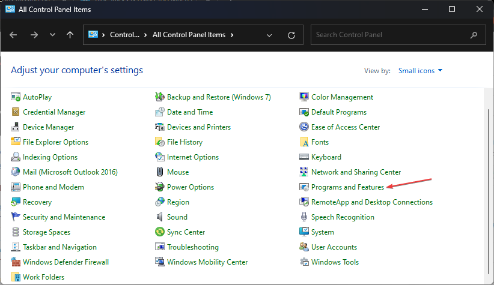Screen dimensions: 494x285
Task: Click the Backup and Restore icon
Action: (x=160, y=97)
